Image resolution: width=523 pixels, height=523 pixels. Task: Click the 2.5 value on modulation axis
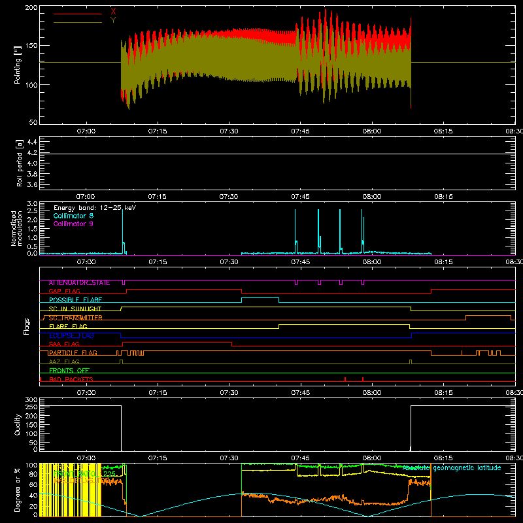32,211
